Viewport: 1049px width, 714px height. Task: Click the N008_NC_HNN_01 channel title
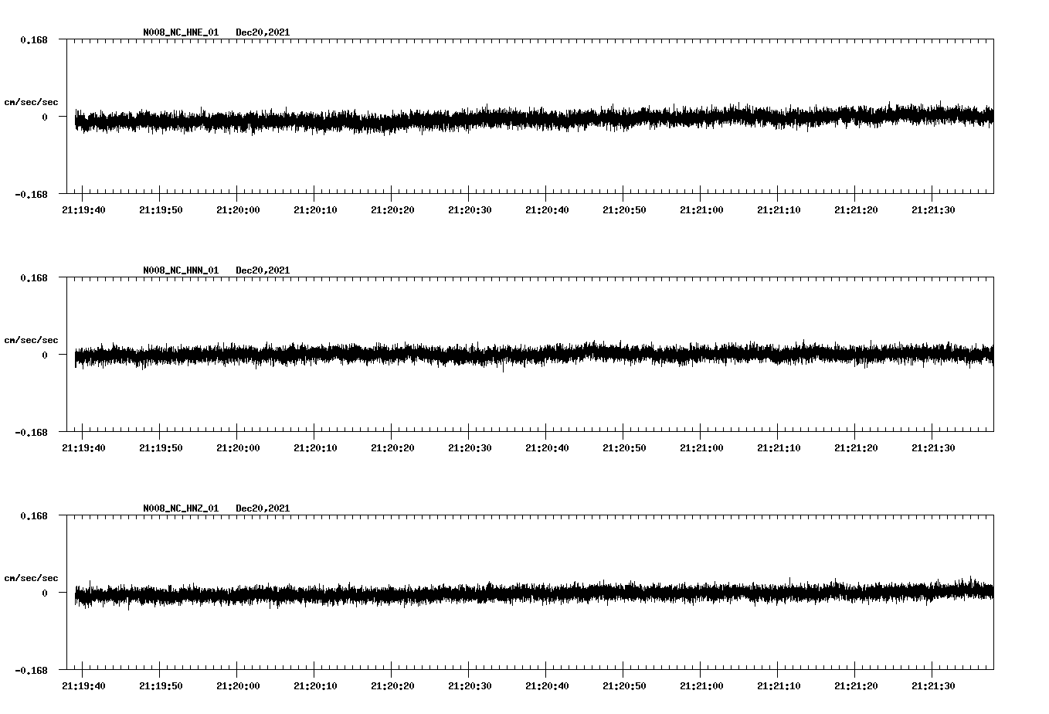click(181, 270)
